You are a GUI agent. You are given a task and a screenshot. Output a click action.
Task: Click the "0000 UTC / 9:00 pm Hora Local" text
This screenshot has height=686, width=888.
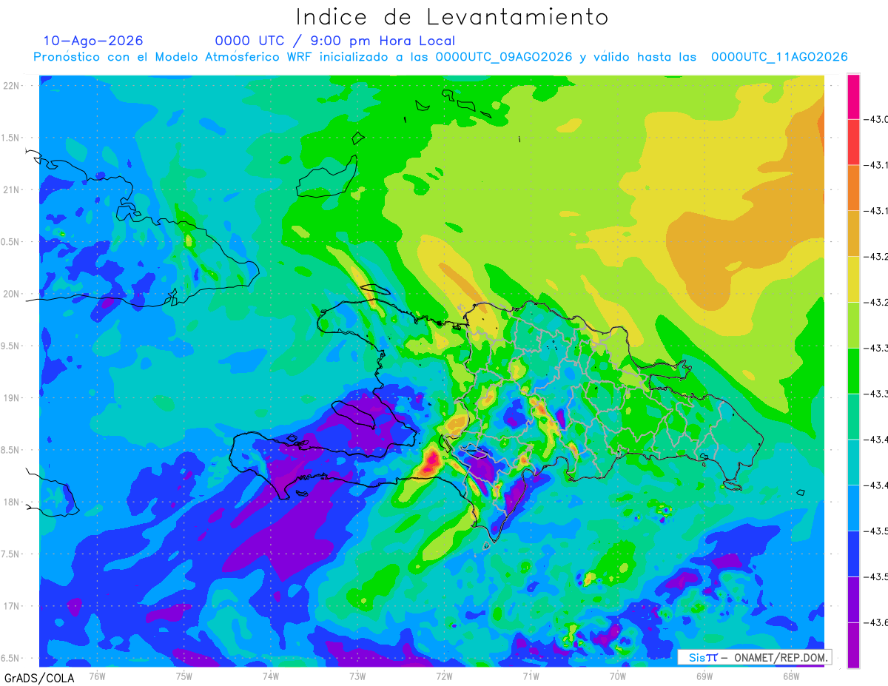[335, 41]
